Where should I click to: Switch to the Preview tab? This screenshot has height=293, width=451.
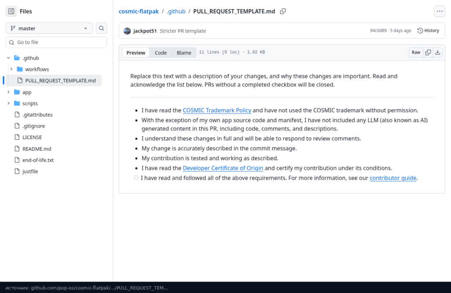click(x=136, y=52)
